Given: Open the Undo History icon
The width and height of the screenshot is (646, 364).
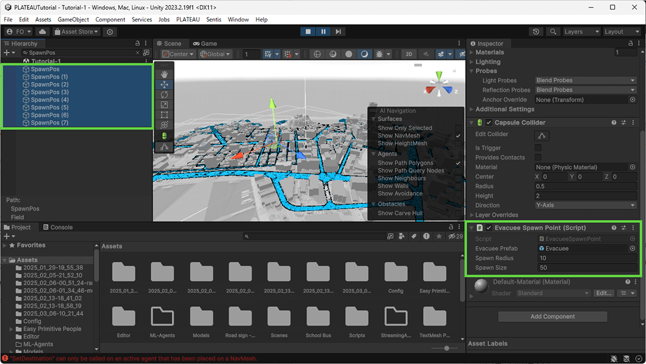Looking at the screenshot, I should pos(536,32).
